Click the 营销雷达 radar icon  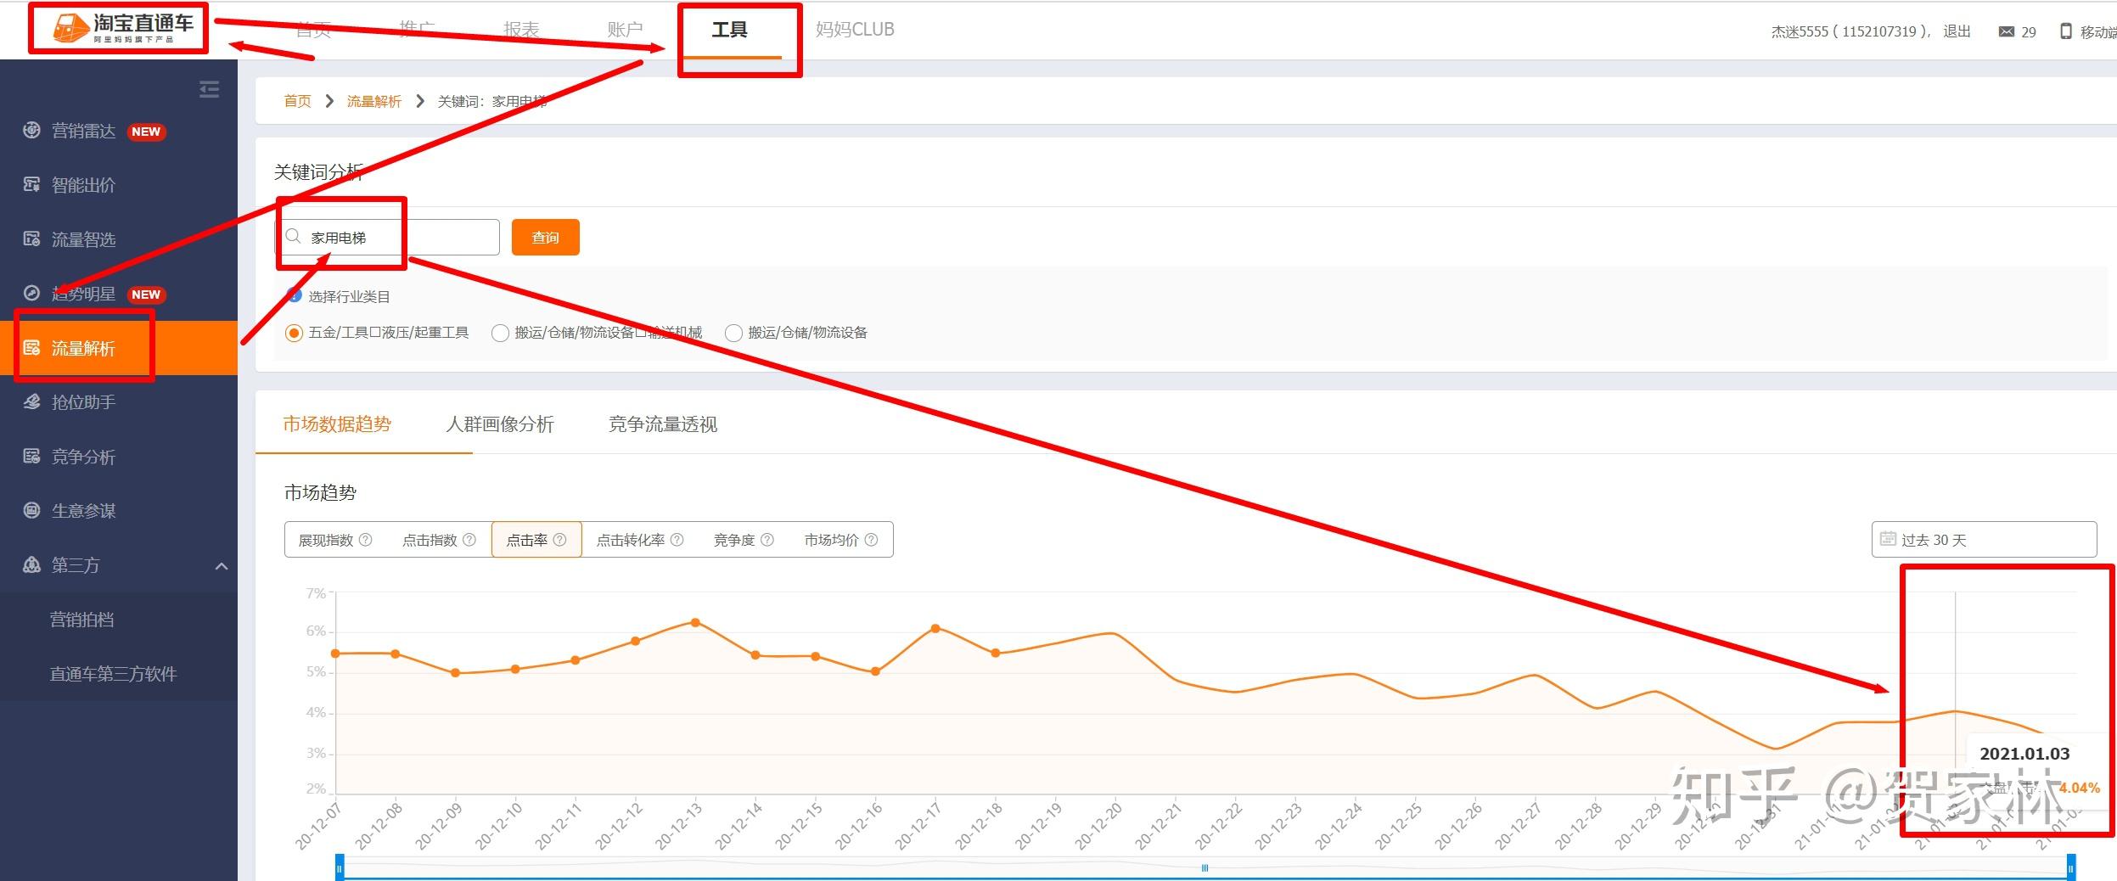[31, 130]
